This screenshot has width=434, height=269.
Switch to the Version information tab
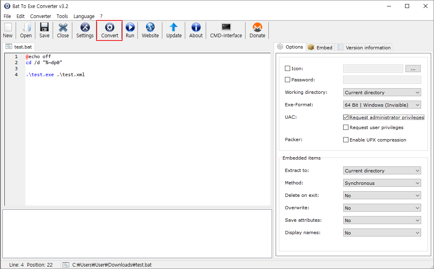[x=364, y=47]
